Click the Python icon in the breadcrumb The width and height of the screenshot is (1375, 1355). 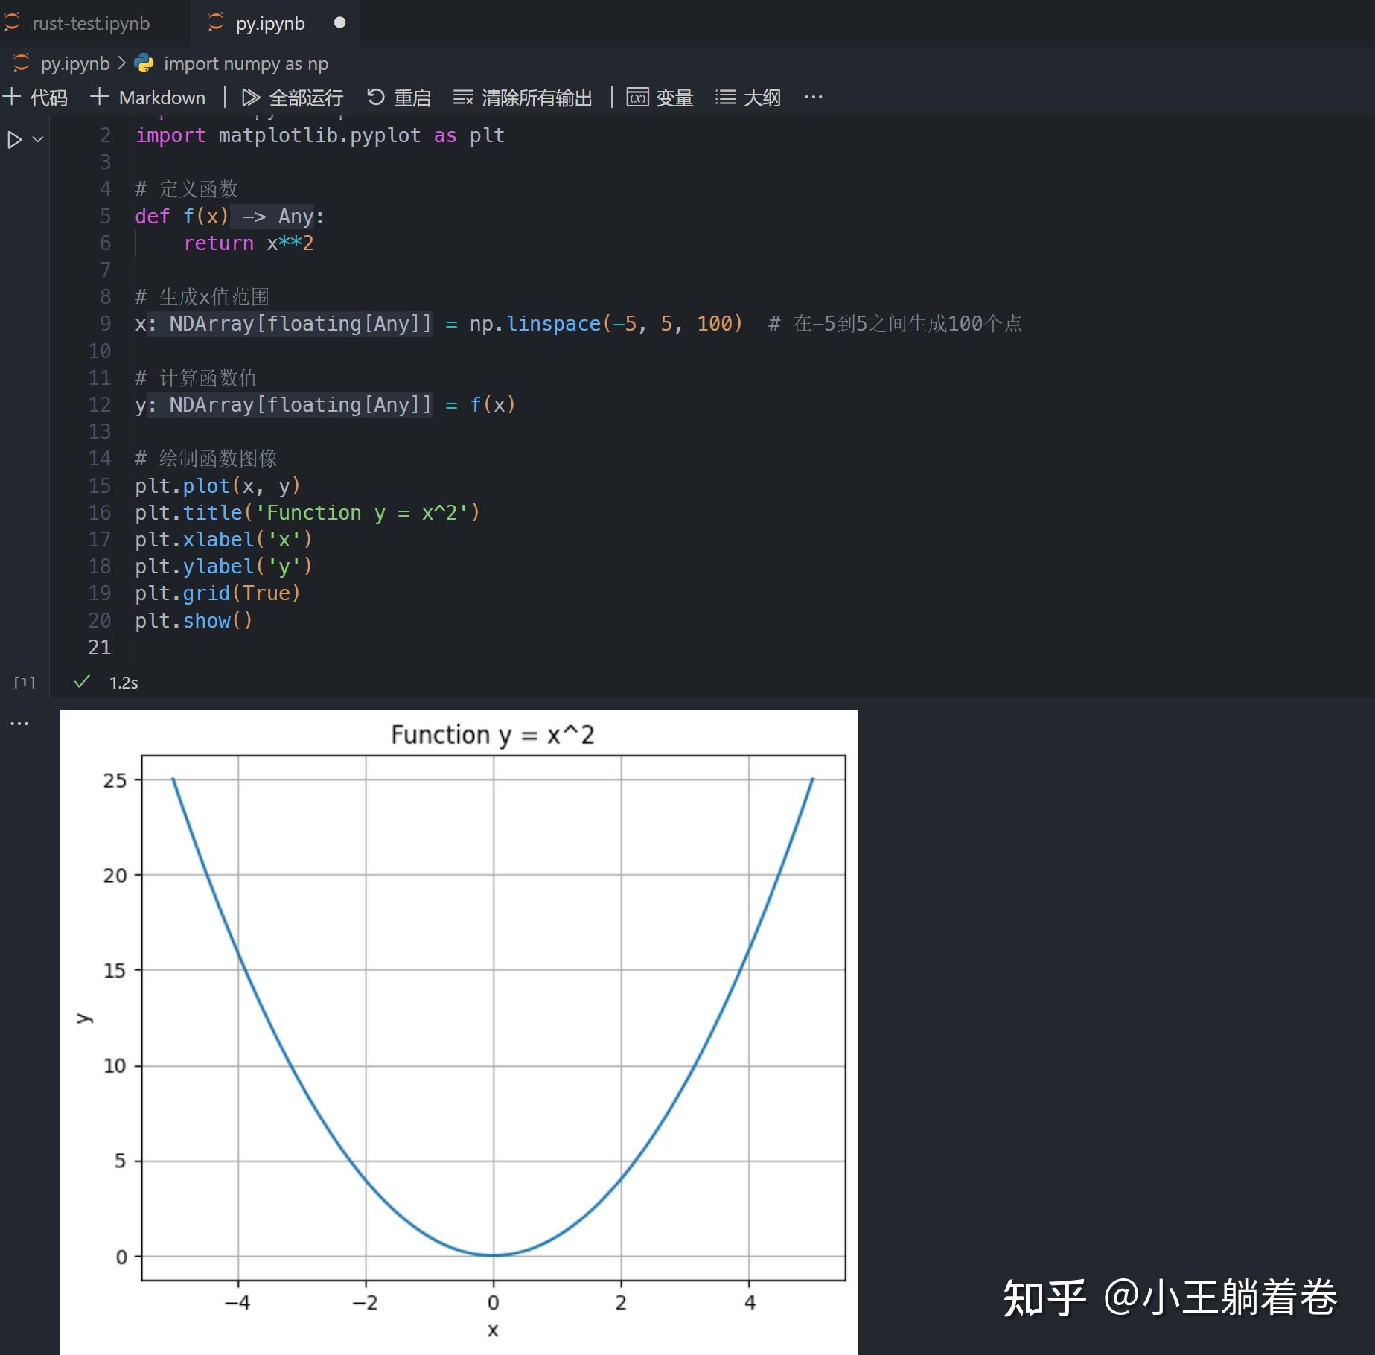[x=144, y=63]
